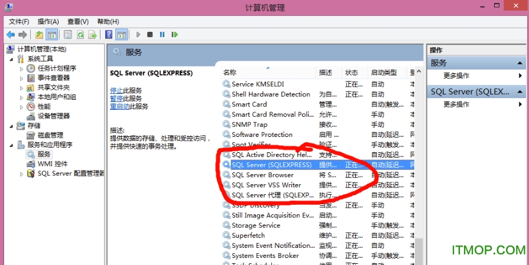Select System Event Notification service
This screenshot has width=529, height=265.
pyautogui.click(x=318, y=246)
